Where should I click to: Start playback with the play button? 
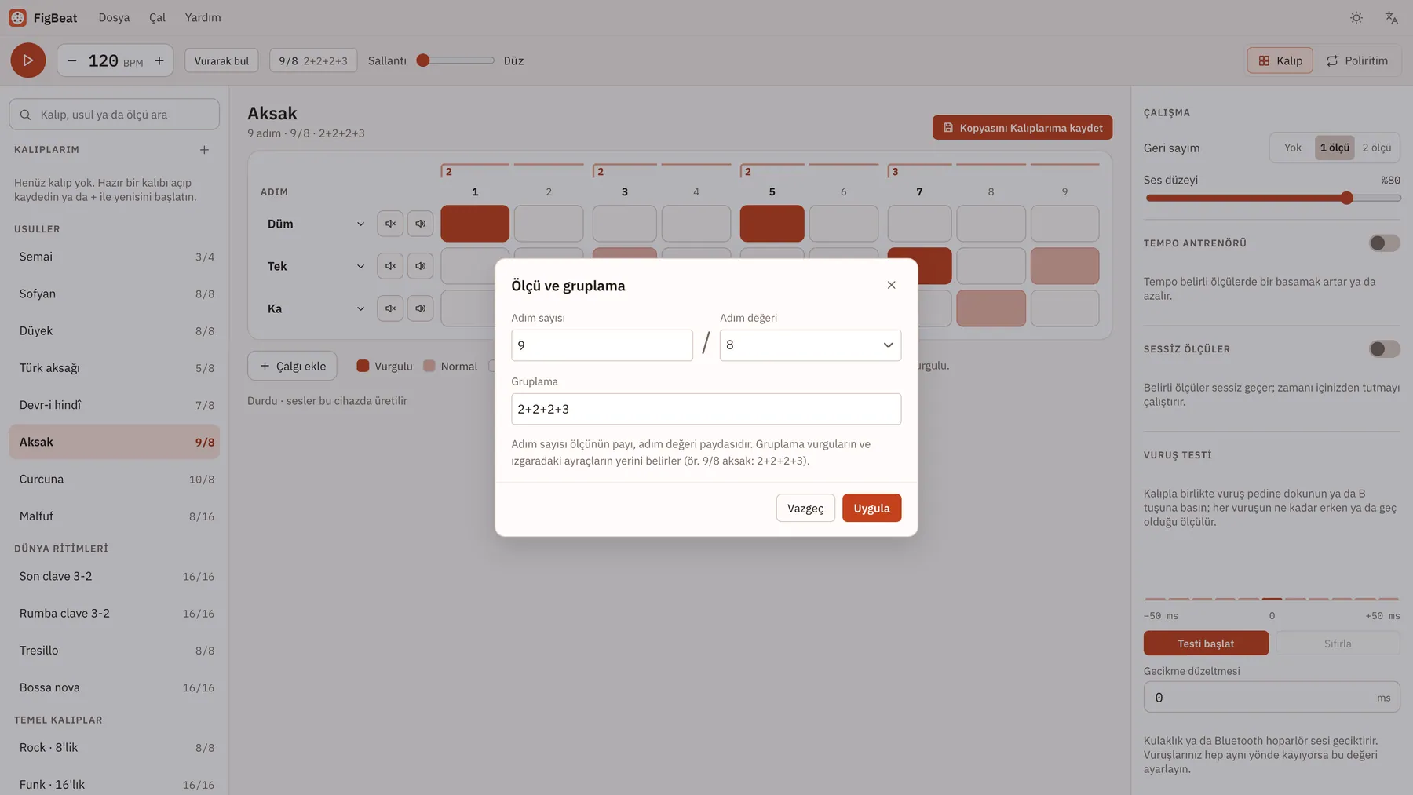click(x=28, y=60)
